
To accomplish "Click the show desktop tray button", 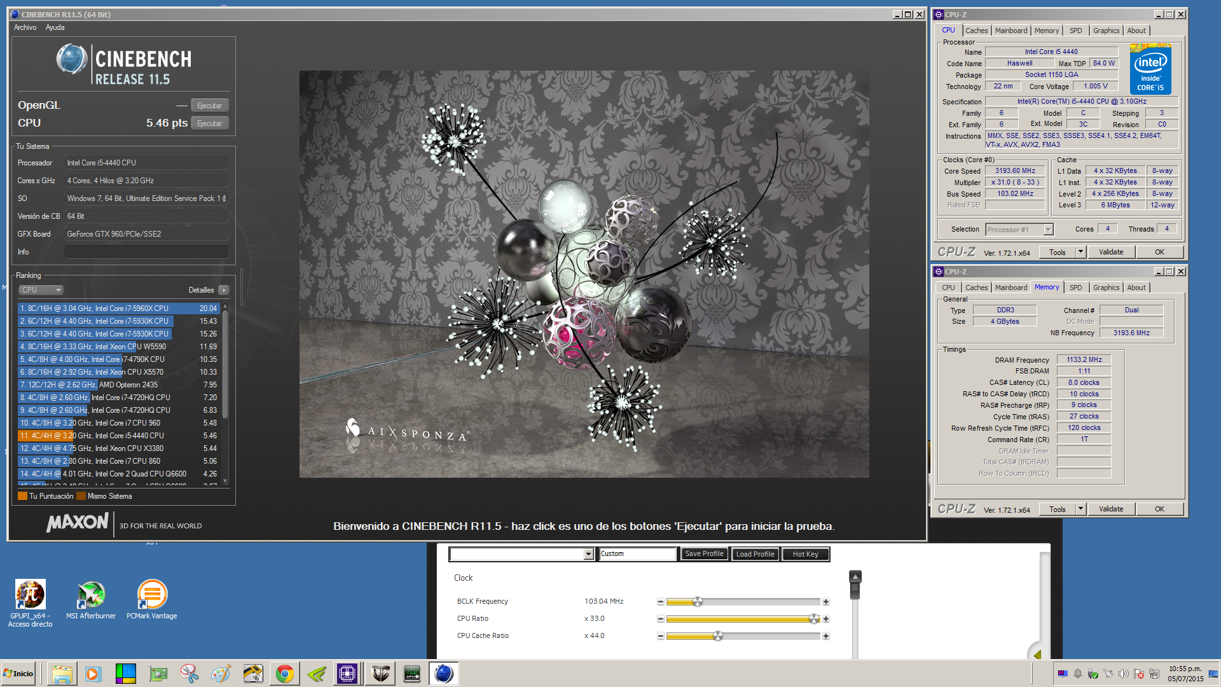I will [x=1213, y=674].
